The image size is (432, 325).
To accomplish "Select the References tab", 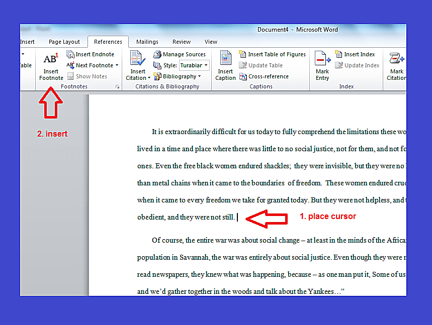I will click(x=108, y=42).
